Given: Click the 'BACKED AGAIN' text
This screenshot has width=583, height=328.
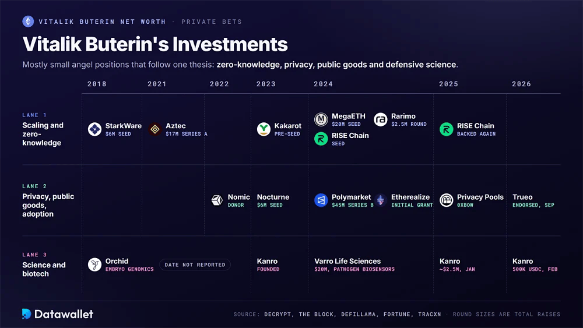Looking at the screenshot, I should pyautogui.click(x=476, y=134).
